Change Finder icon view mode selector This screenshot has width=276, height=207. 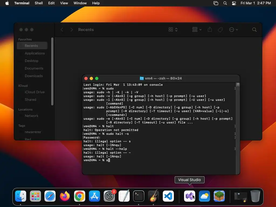click(173, 30)
